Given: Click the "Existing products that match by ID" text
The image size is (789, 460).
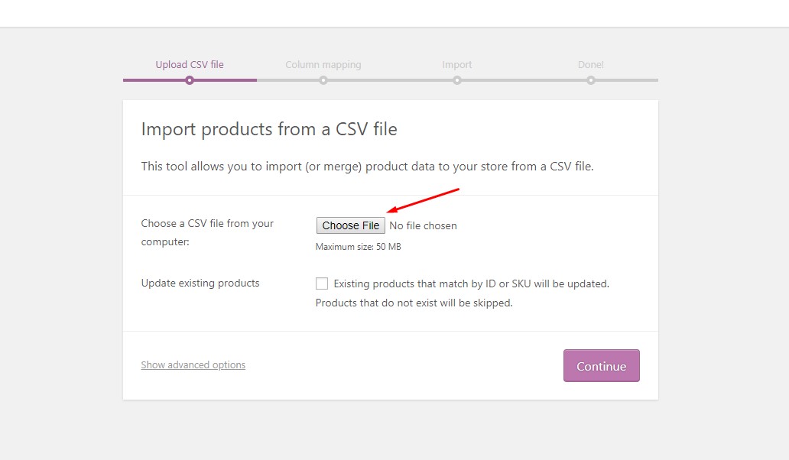Looking at the screenshot, I should 471,283.
